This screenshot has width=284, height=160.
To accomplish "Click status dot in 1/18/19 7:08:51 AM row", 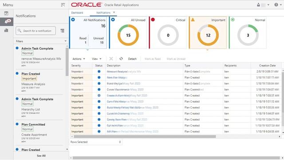I will coord(99,96).
